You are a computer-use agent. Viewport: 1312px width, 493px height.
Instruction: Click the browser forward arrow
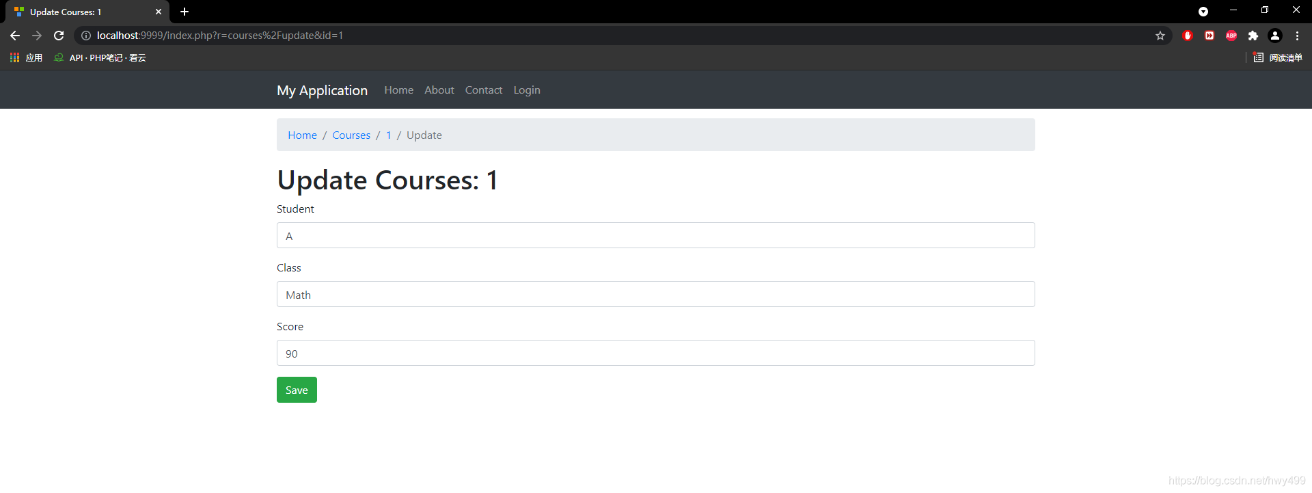[37, 36]
